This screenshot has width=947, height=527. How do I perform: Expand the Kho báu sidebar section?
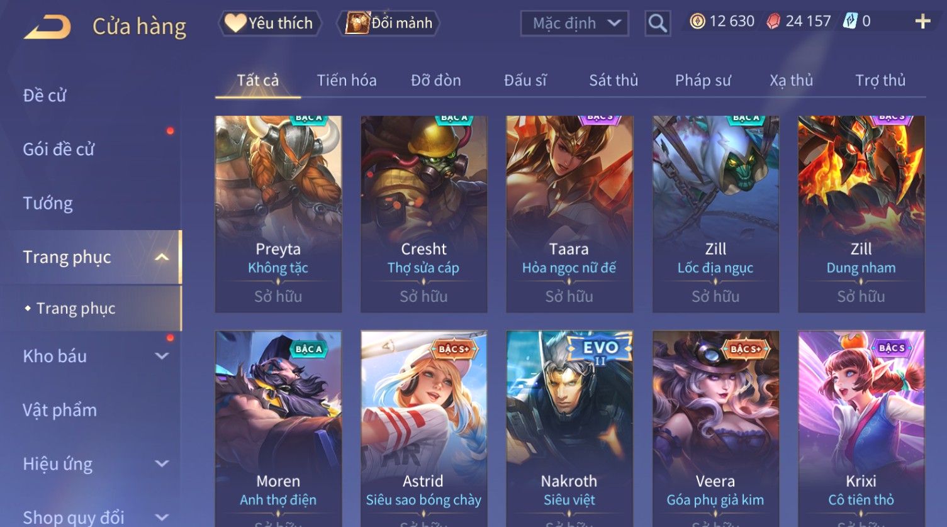coord(162,356)
